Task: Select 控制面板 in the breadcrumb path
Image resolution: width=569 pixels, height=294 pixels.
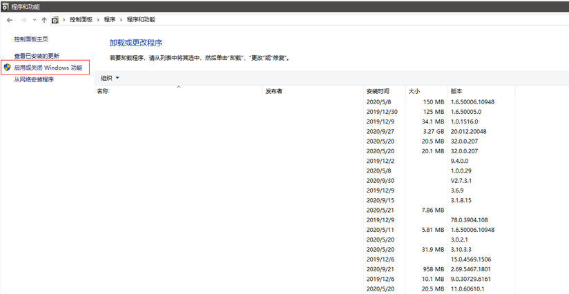Action: [81, 19]
